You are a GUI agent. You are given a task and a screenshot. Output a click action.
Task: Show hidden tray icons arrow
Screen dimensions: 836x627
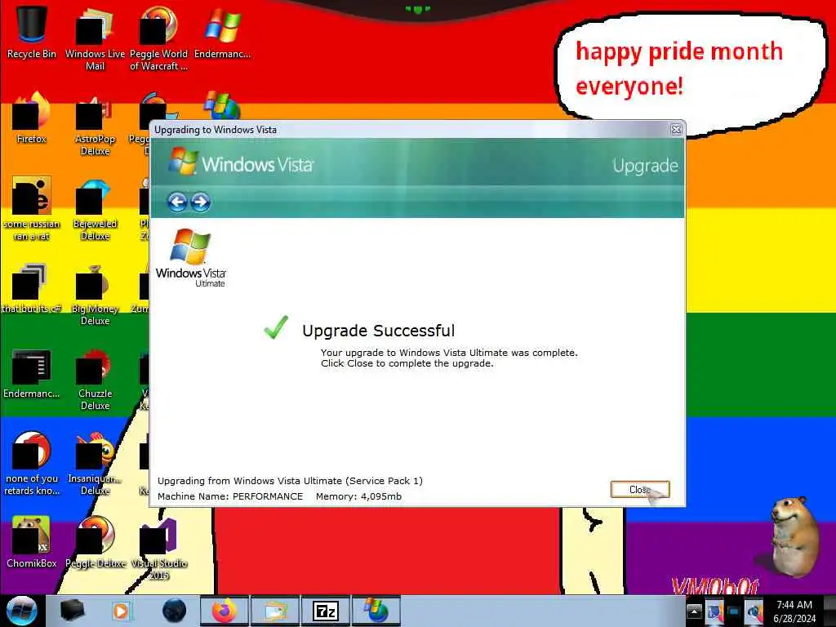click(694, 611)
